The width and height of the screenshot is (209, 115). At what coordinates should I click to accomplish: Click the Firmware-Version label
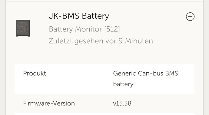click(x=49, y=103)
